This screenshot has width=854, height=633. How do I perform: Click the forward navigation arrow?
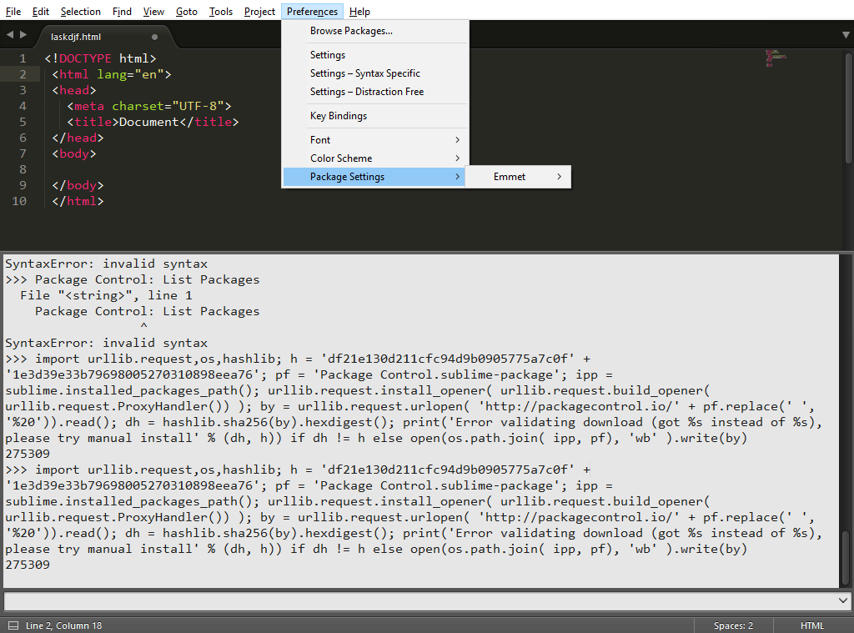[23, 34]
